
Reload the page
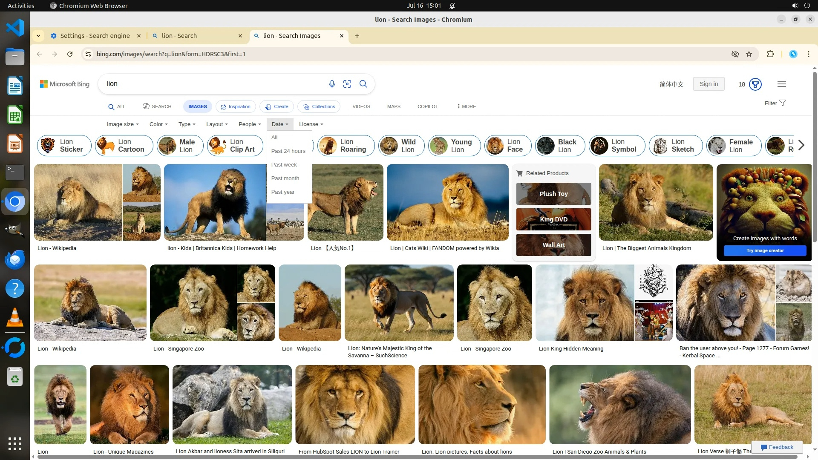70,54
